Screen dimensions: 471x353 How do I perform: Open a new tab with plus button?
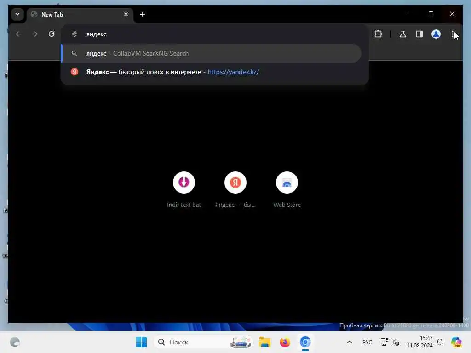(x=143, y=14)
